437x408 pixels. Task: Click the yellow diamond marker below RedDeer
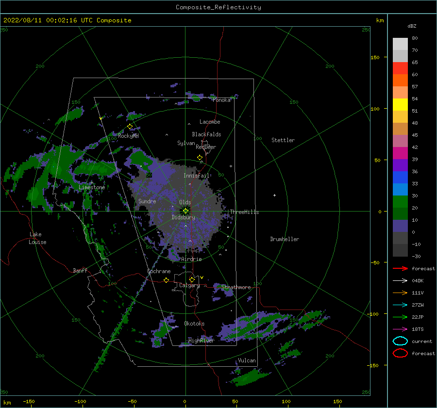click(x=200, y=158)
